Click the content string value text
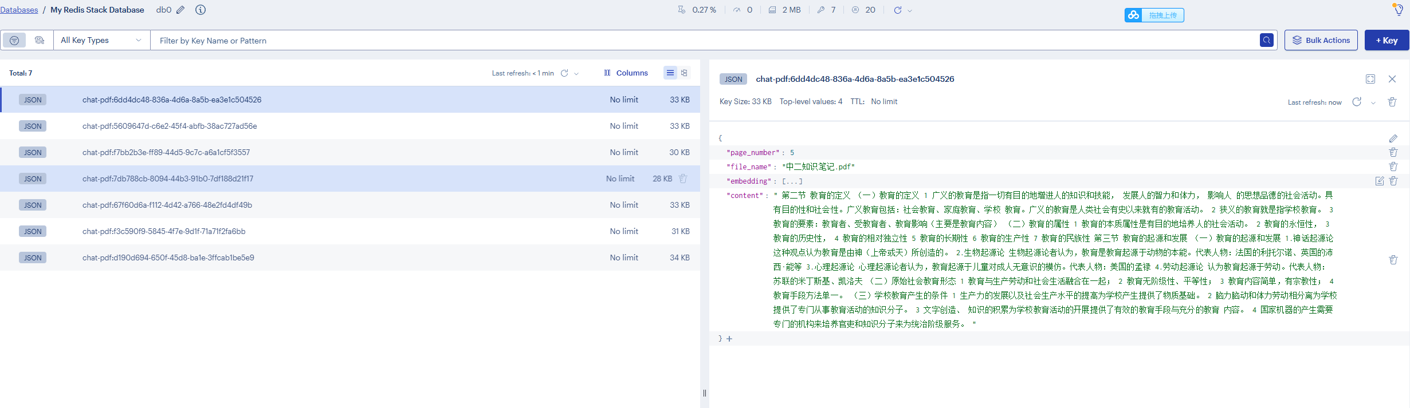The width and height of the screenshot is (1410, 408). pos(1055,260)
